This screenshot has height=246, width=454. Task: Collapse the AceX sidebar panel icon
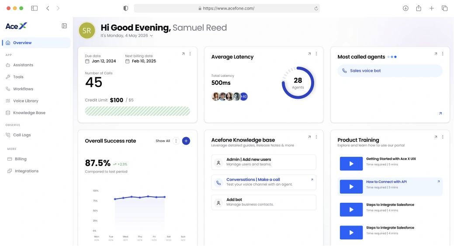[x=64, y=26]
